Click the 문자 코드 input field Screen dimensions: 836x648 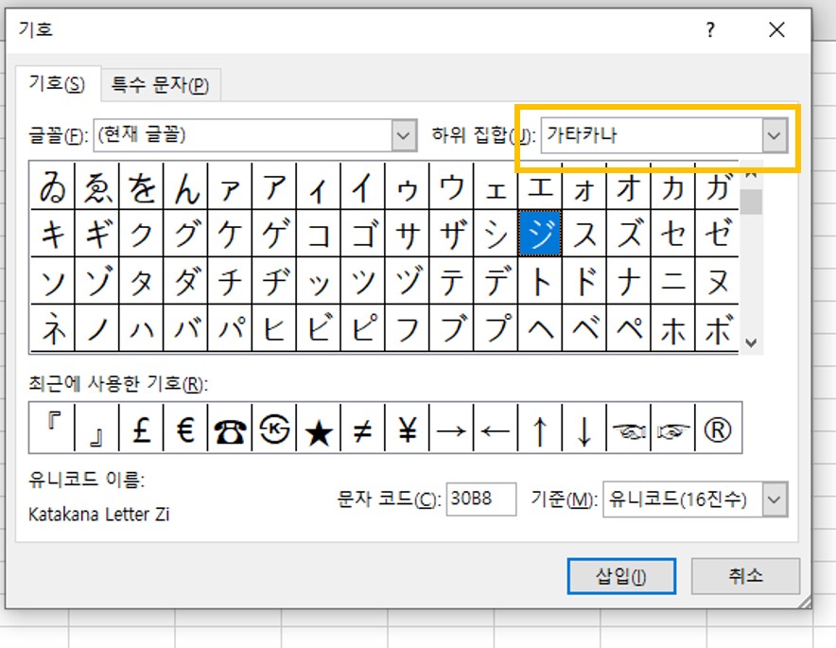(x=481, y=499)
